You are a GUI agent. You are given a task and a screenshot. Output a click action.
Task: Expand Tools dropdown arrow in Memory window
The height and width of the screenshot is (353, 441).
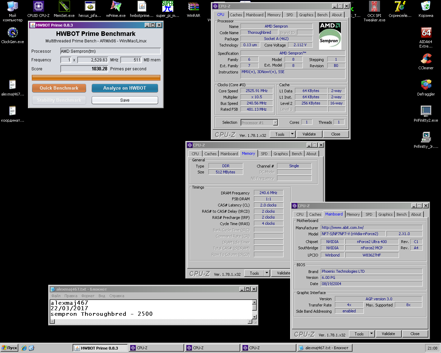[x=267, y=273]
